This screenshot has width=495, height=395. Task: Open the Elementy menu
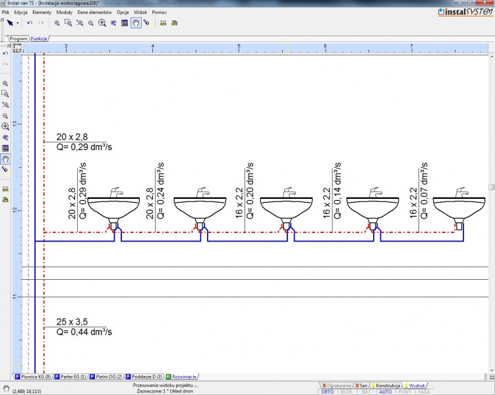pyautogui.click(x=42, y=13)
